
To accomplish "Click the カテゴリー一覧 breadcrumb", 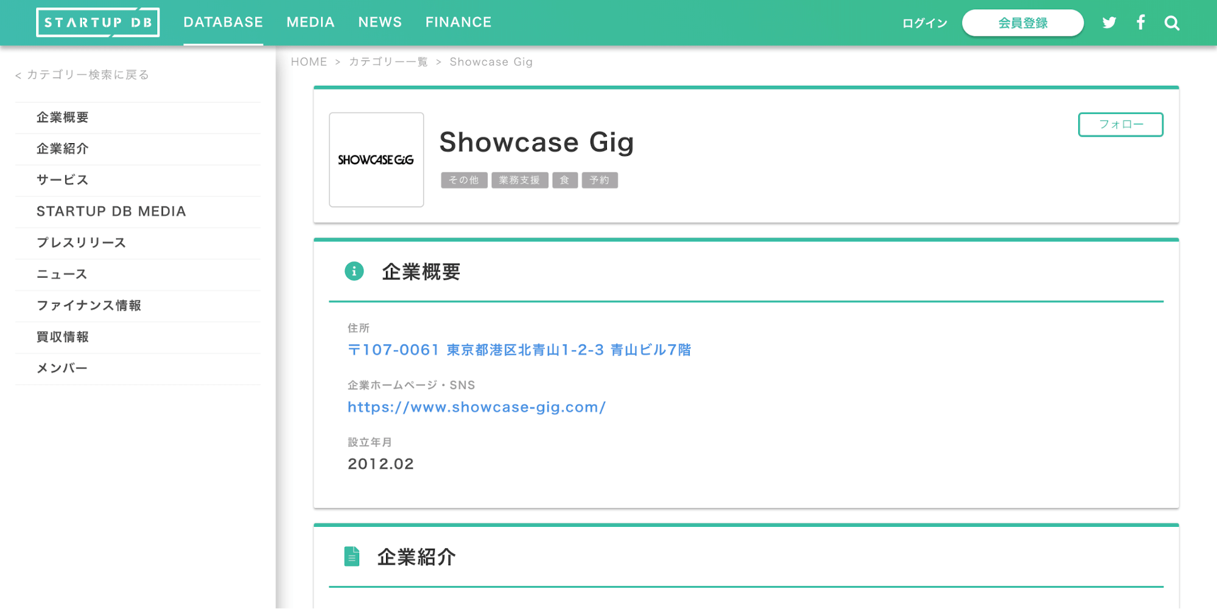I will pos(388,62).
